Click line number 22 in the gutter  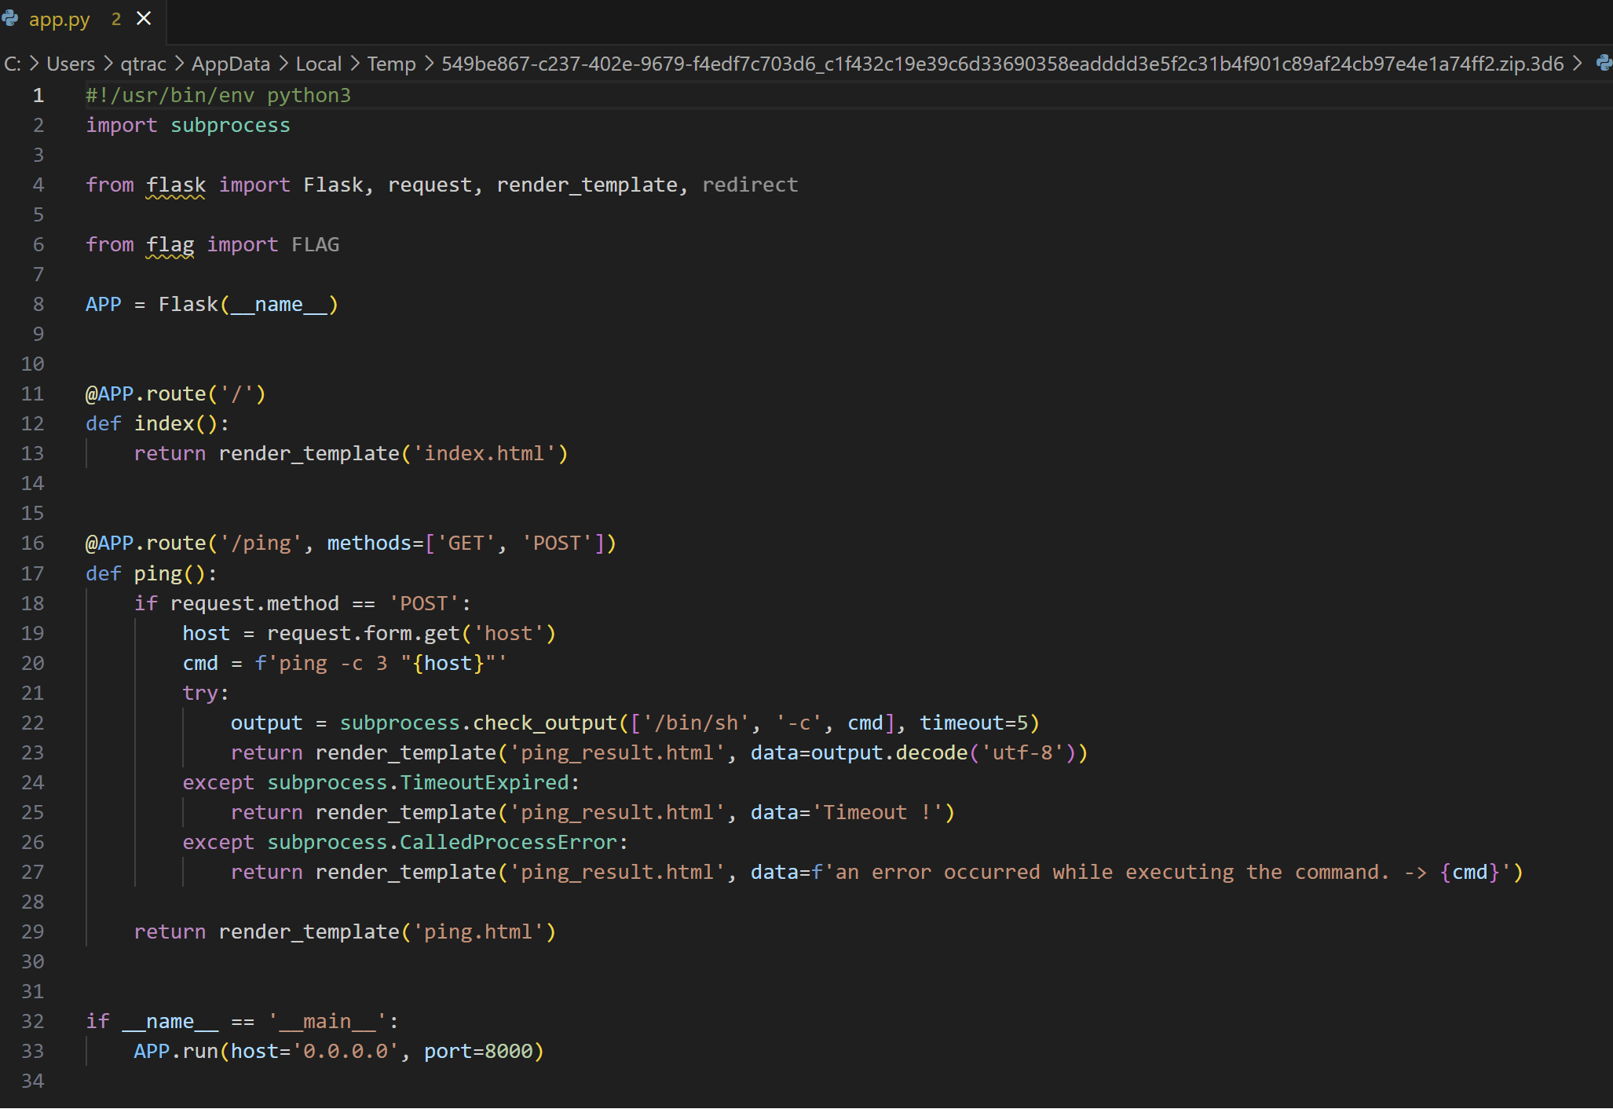click(33, 723)
